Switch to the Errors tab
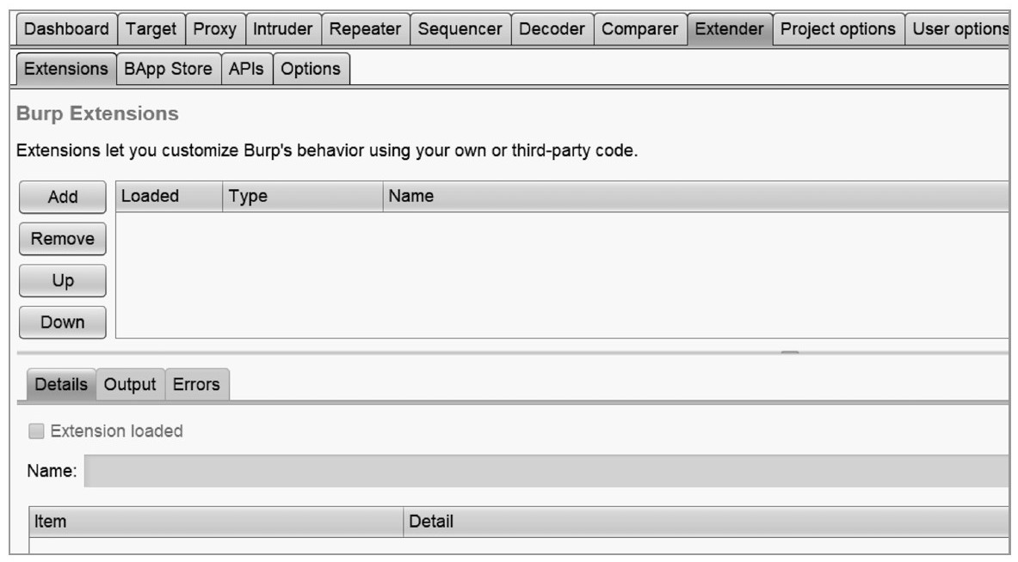This screenshot has height=562, width=1018. 196,384
